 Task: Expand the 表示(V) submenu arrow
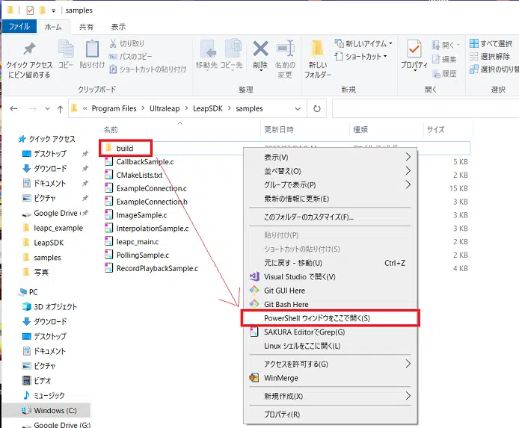point(408,158)
